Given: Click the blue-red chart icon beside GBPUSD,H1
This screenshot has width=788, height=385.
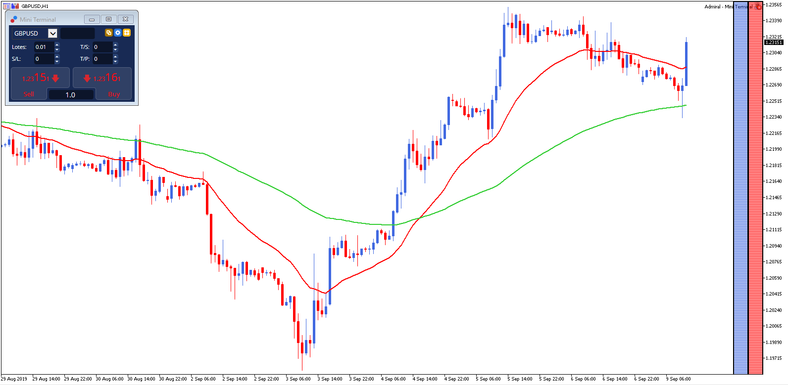Looking at the screenshot, I should [x=15, y=6].
